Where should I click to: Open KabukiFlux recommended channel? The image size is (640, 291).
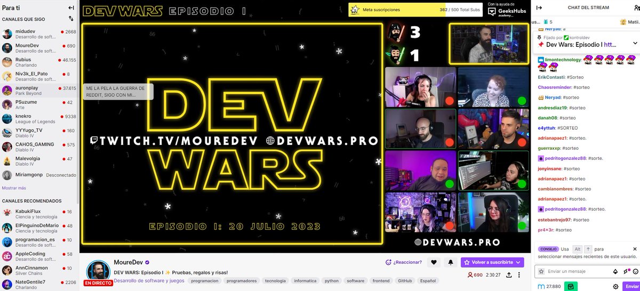39,214
